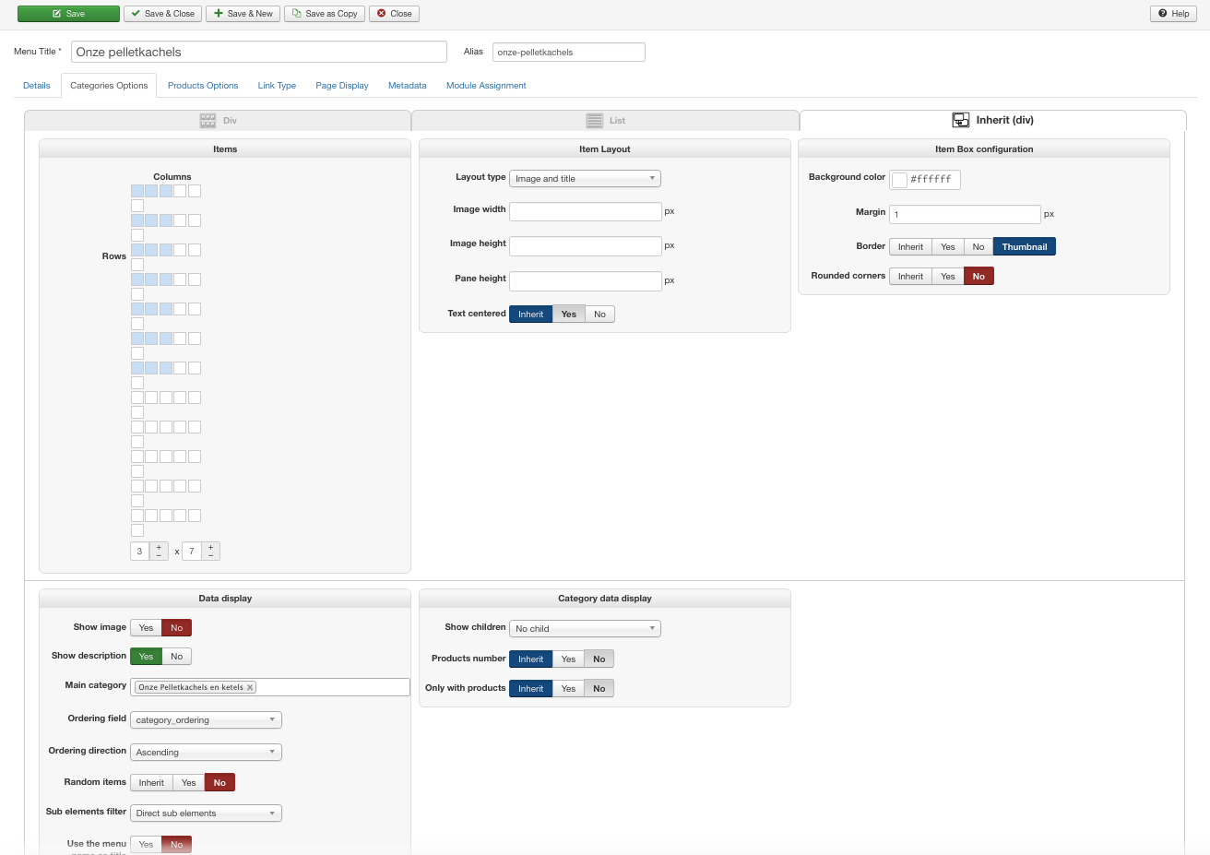
Task: Increase the rows count with plus
Action: pos(210,547)
